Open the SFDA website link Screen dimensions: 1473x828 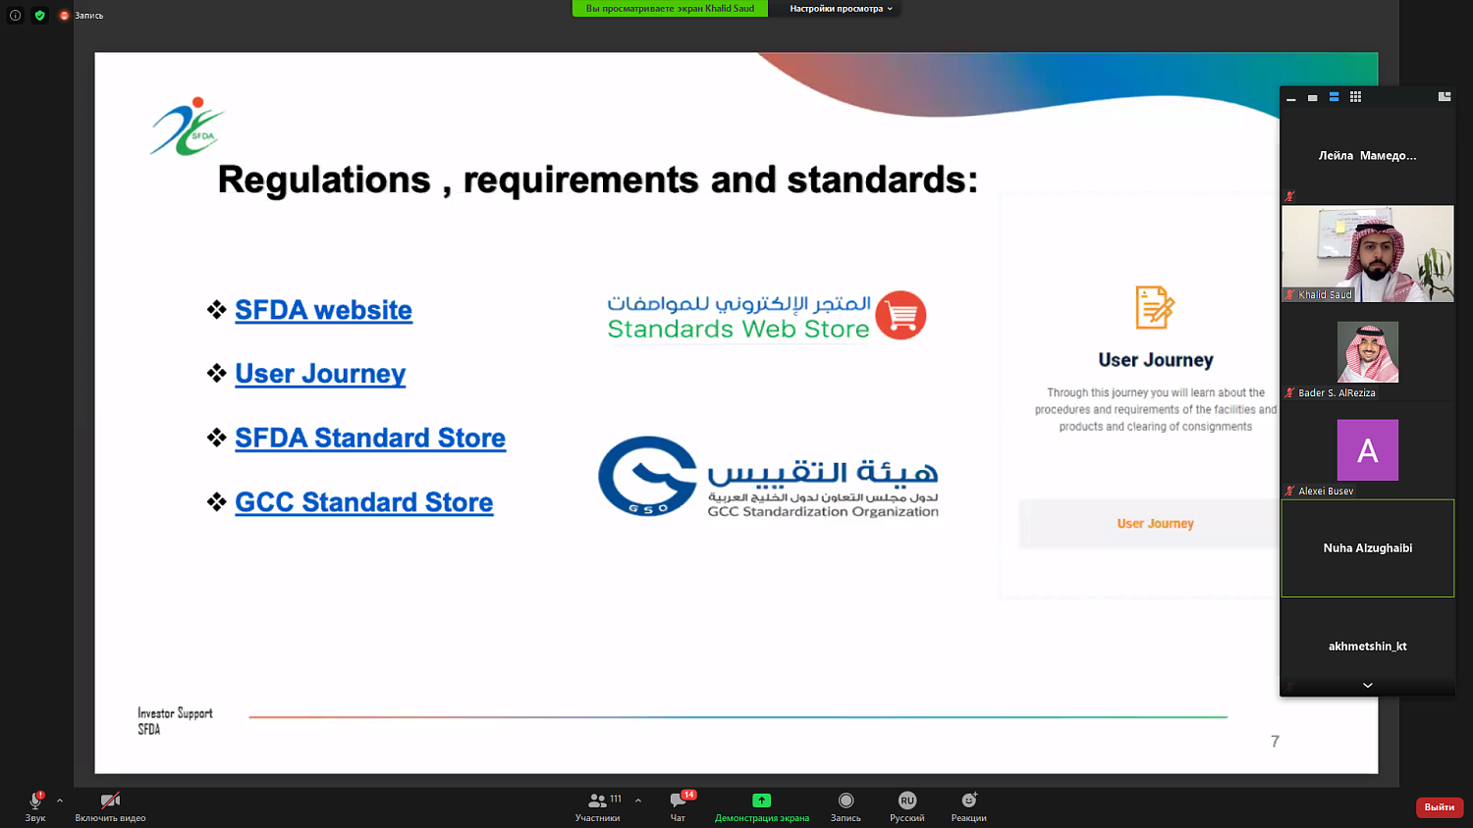[323, 310]
